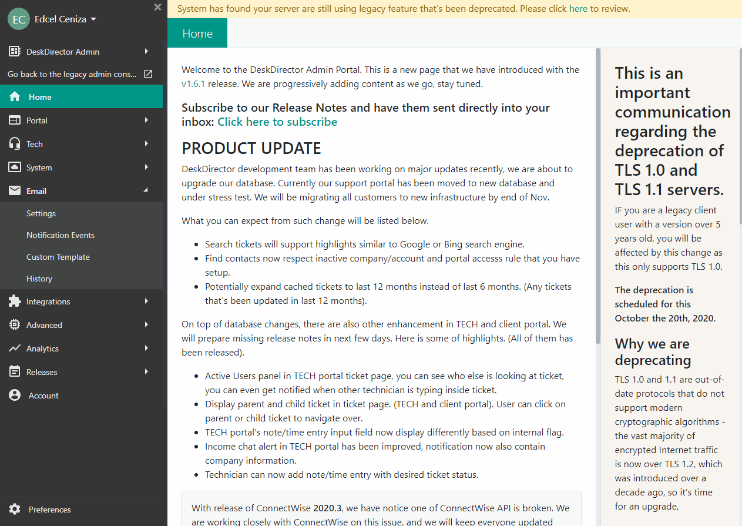Expand the Tech submenu arrow

pos(146,144)
